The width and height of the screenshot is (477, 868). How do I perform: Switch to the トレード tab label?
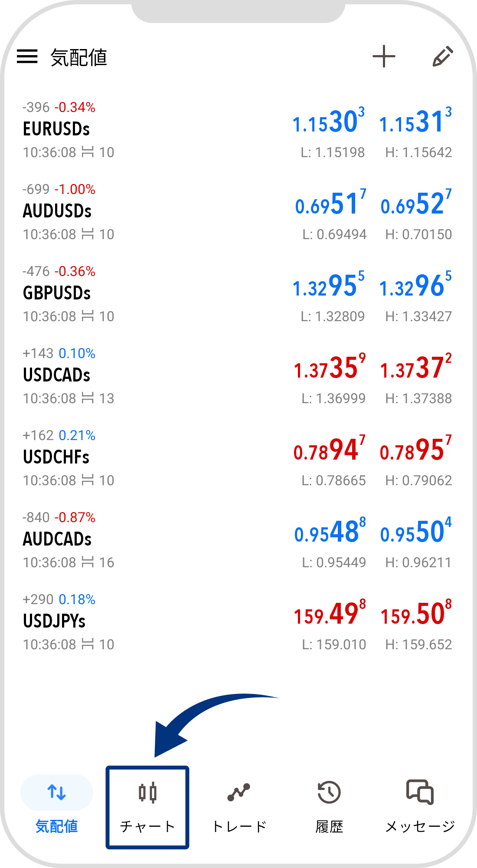pos(238,826)
